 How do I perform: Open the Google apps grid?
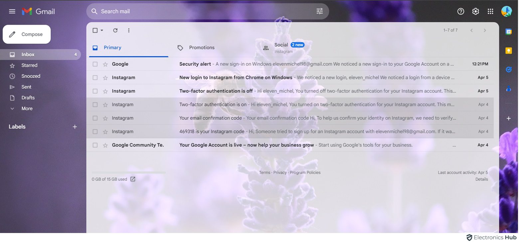pyautogui.click(x=490, y=11)
